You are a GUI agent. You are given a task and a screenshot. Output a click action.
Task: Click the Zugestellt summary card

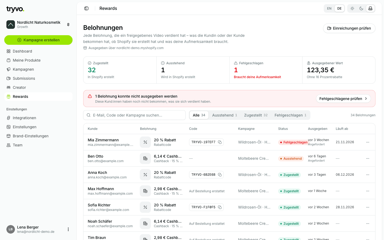click(120, 70)
